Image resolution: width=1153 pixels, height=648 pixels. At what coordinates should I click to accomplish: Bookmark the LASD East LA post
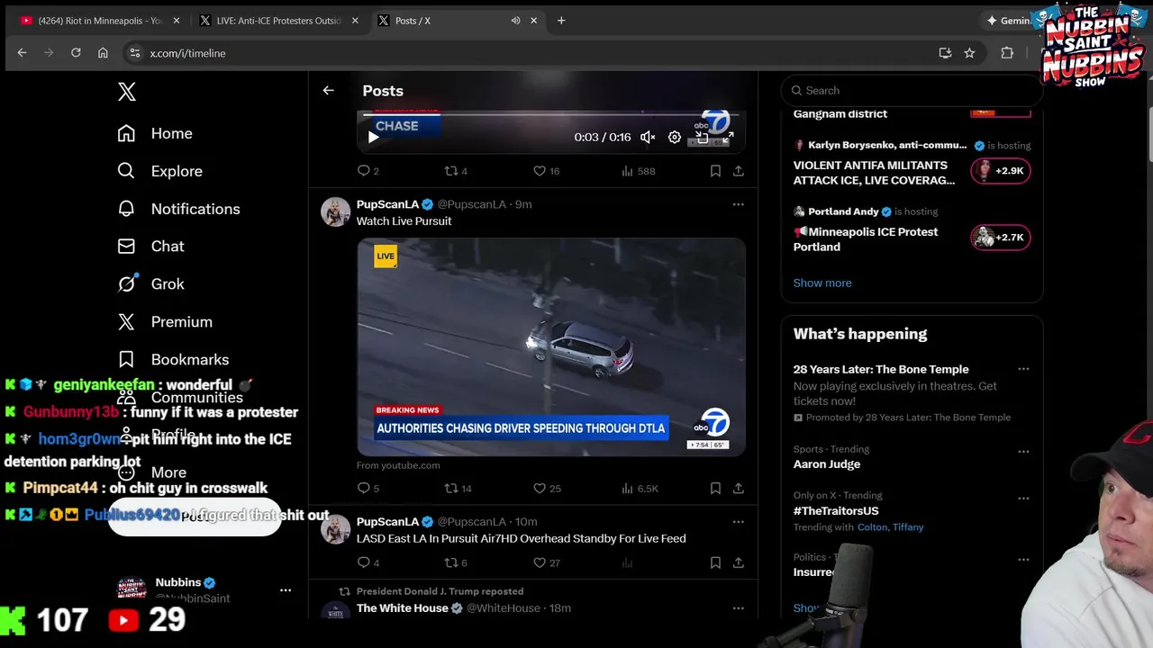coord(715,562)
